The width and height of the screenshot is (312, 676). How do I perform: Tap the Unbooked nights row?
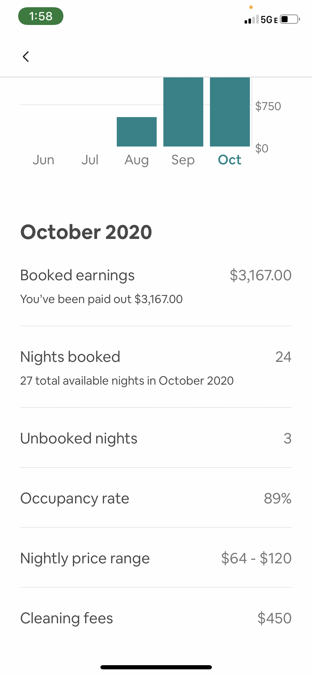(x=156, y=438)
